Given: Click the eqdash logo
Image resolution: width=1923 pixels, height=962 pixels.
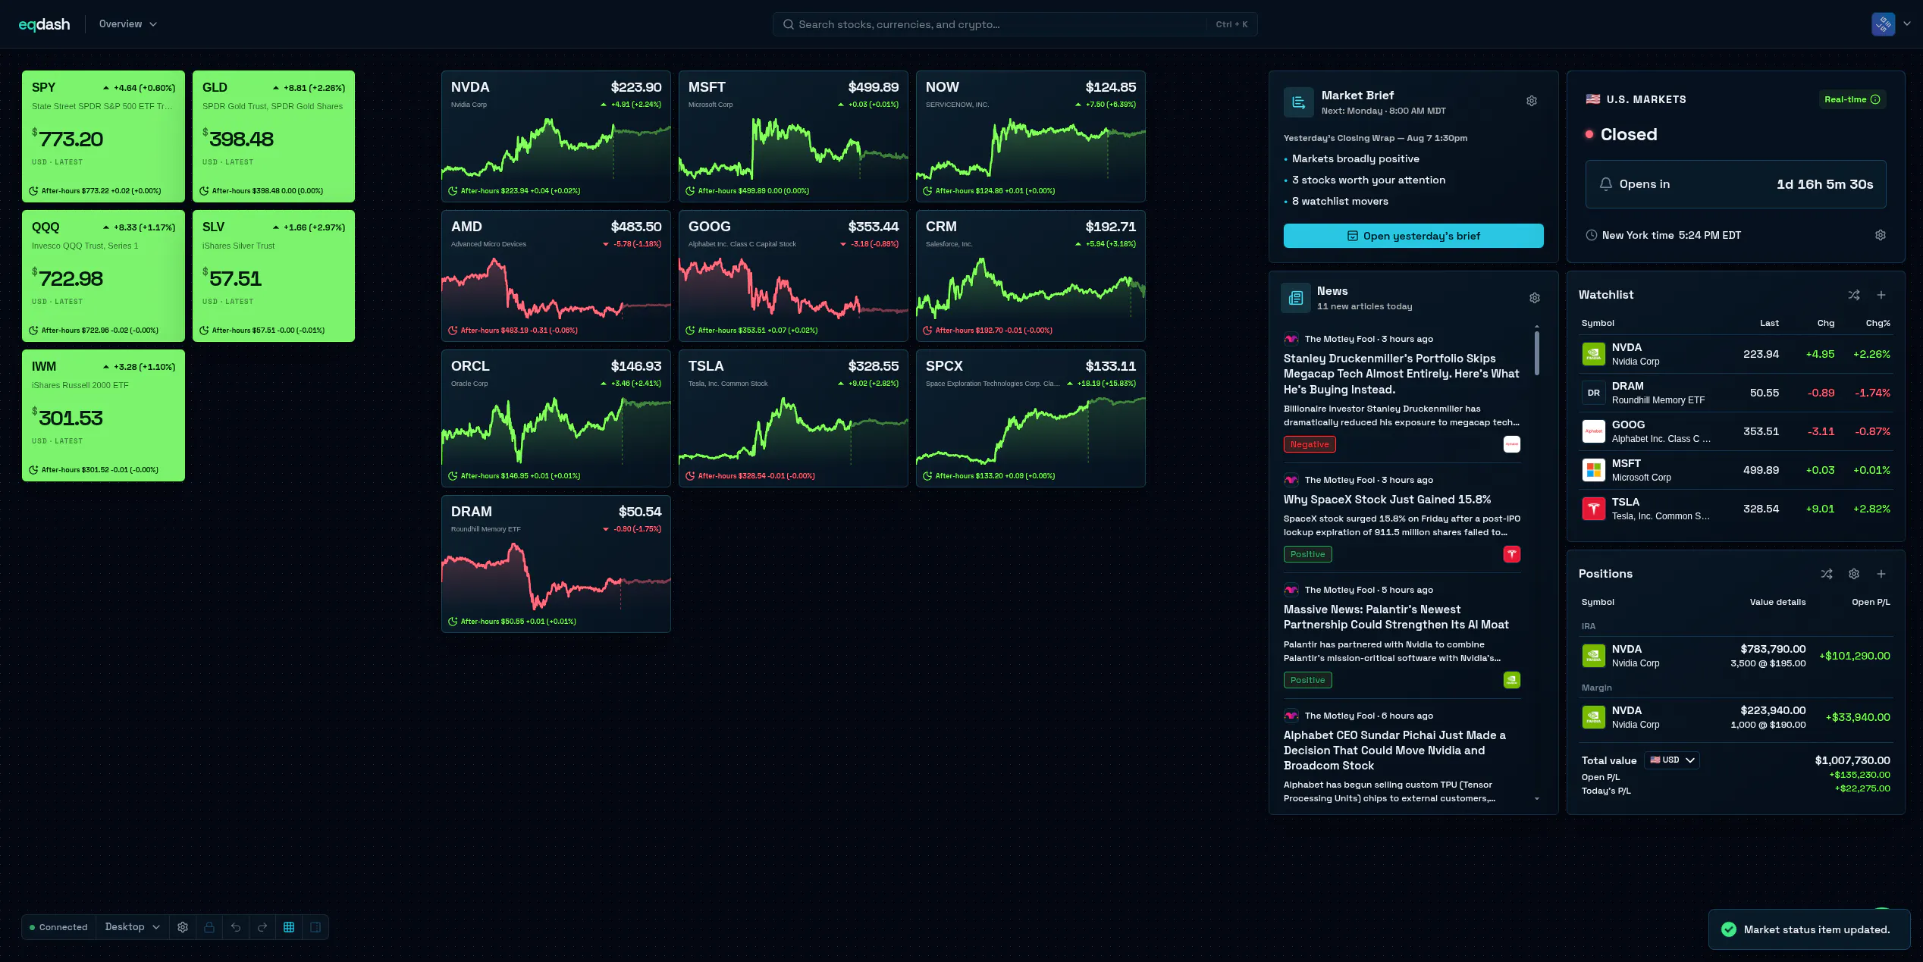Looking at the screenshot, I should 44,24.
